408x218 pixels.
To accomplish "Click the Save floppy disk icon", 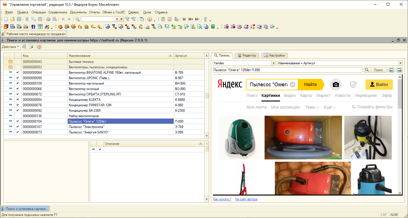I will 19,19.
